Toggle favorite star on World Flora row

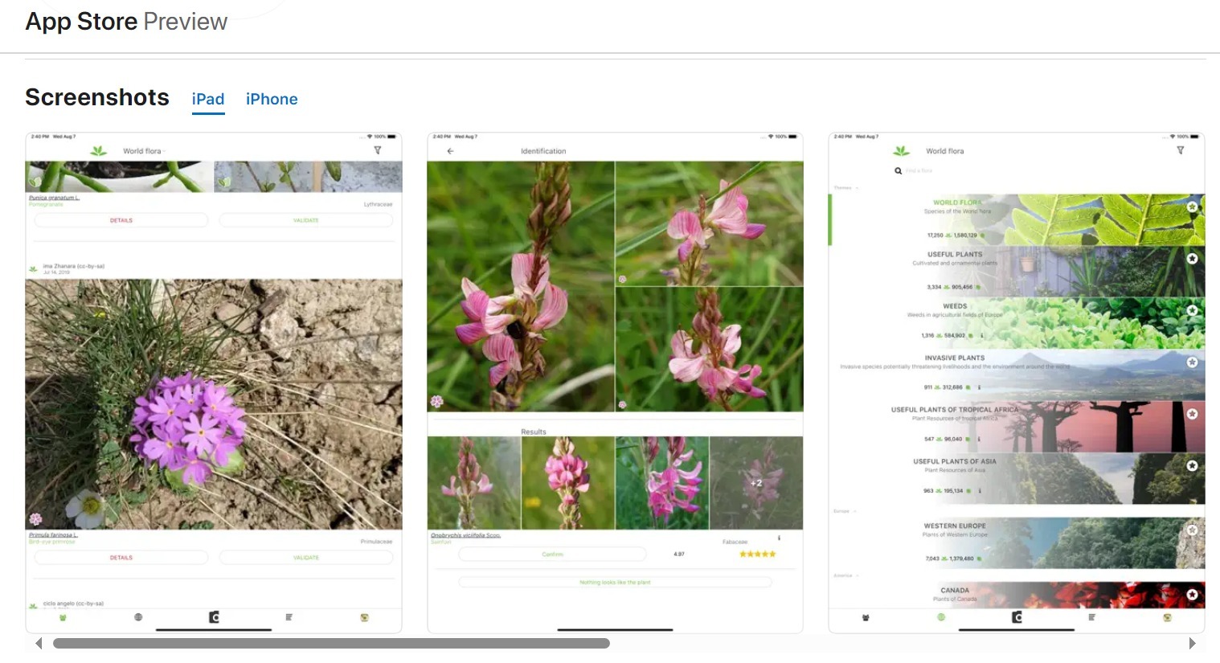[1192, 207]
